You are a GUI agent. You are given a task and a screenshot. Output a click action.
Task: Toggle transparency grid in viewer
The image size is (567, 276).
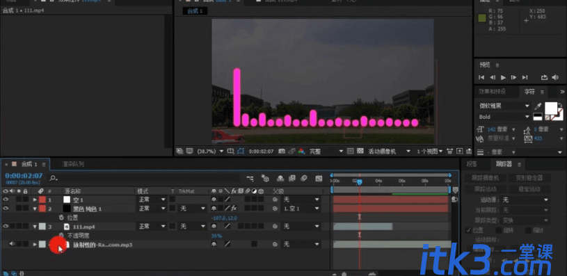point(360,151)
